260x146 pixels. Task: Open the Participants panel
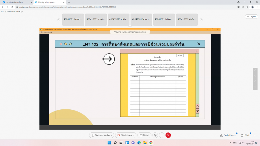[x=228, y=135]
